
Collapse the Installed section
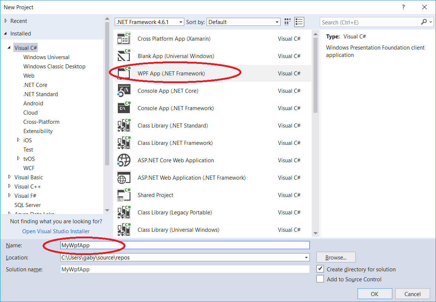(x=6, y=33)
